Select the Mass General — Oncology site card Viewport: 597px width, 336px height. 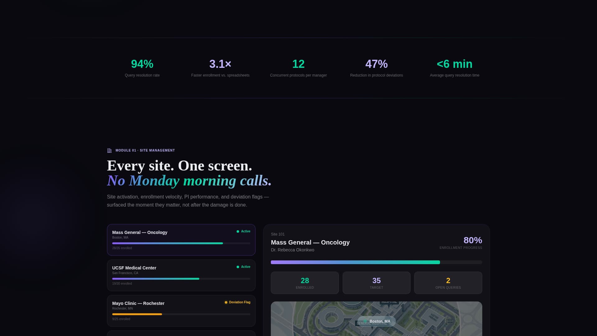[x=181, y=240]
